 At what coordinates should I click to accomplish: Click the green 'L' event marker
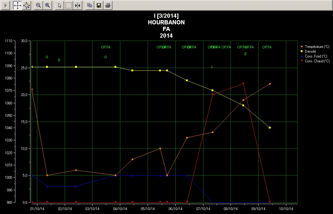212,67
